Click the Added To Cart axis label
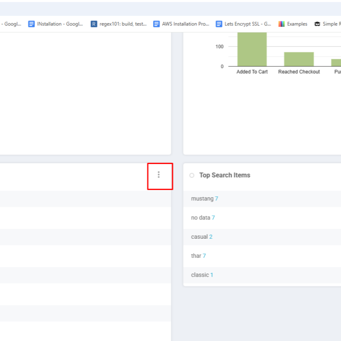The image size is (341, 341). pos(252,72)
